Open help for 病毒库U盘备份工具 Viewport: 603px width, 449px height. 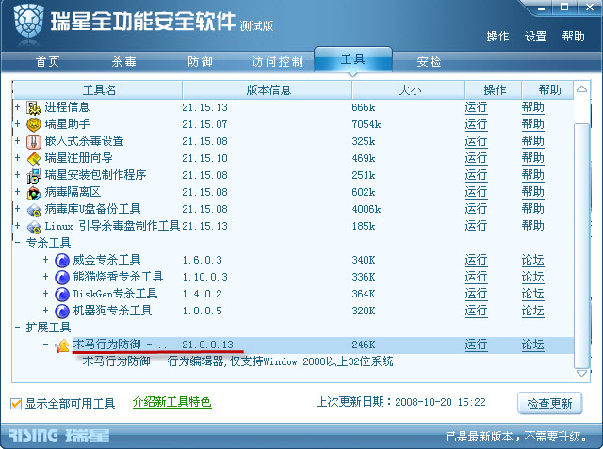[533, 209]
